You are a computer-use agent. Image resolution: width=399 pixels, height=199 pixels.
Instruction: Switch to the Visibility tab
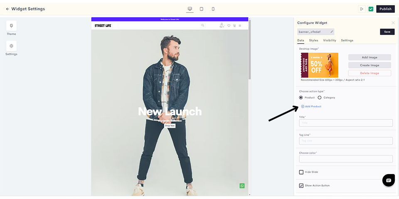(x=330, y=40)
